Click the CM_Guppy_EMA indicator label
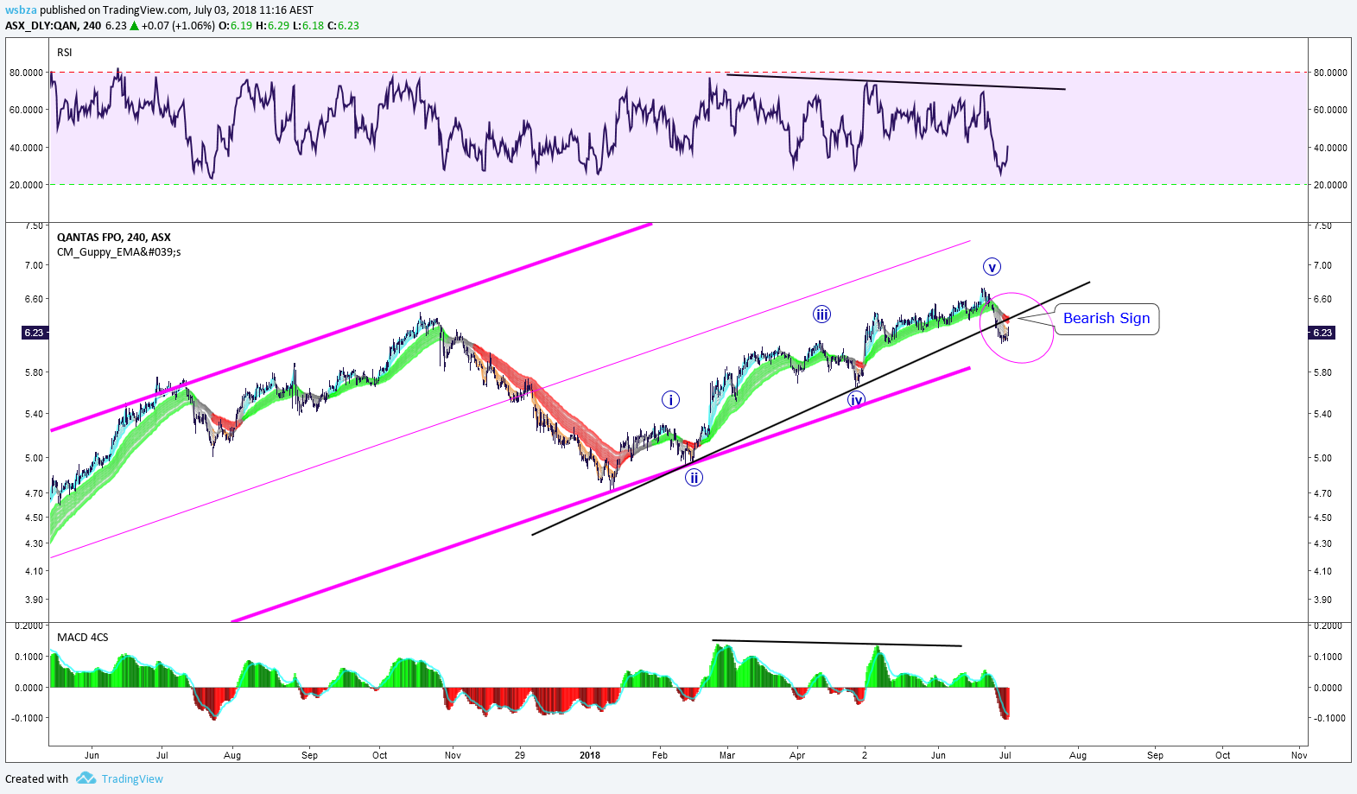This screenshot has width=1357, height=794. coord(119,252)
